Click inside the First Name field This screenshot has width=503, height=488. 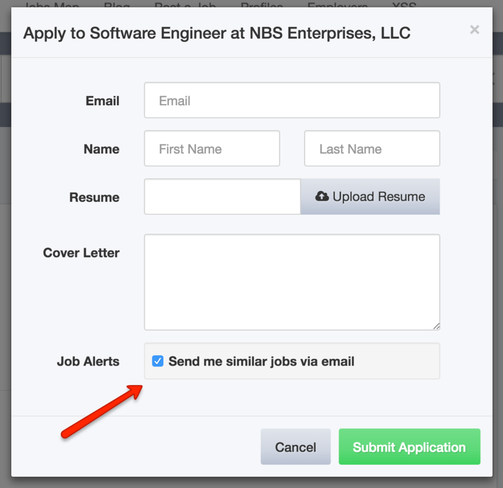coord(212,148)
